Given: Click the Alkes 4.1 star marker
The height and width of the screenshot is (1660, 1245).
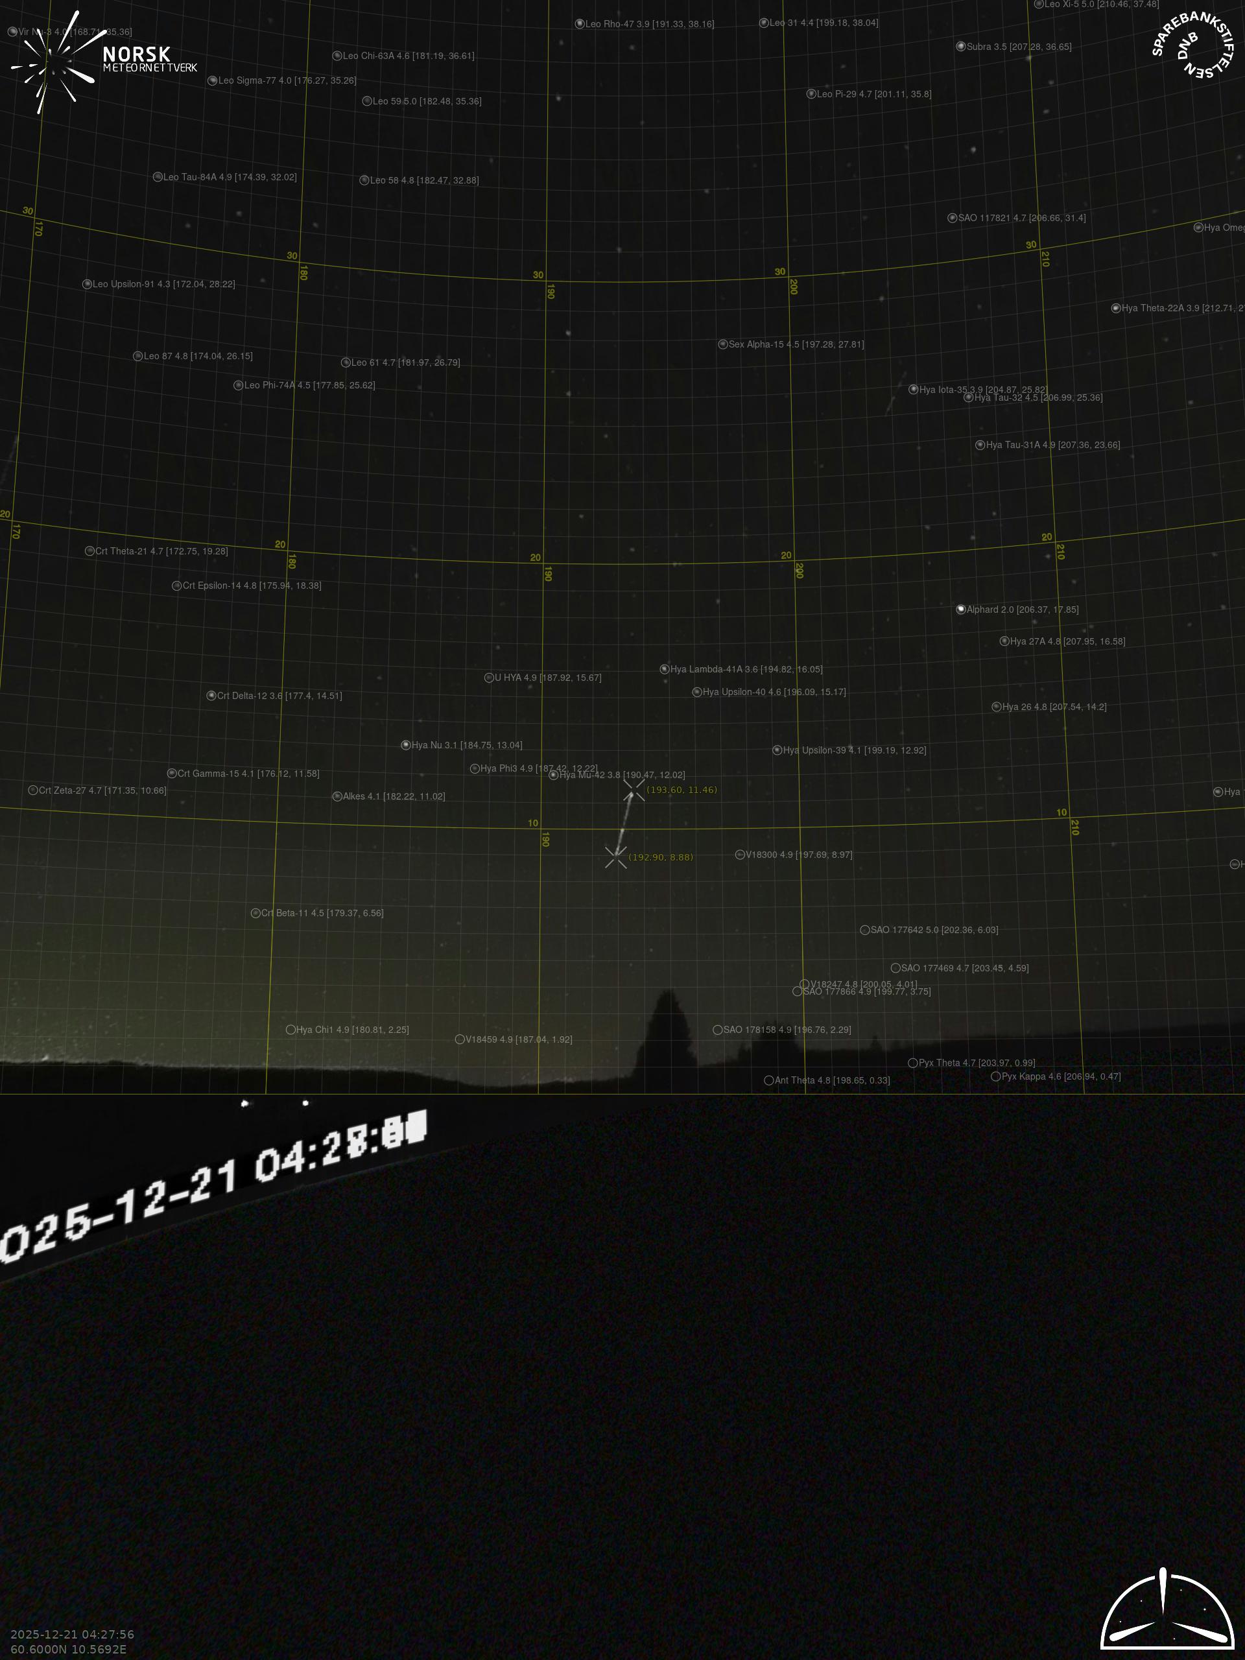Looking at the screenshot, I should [x=337, y=796].
